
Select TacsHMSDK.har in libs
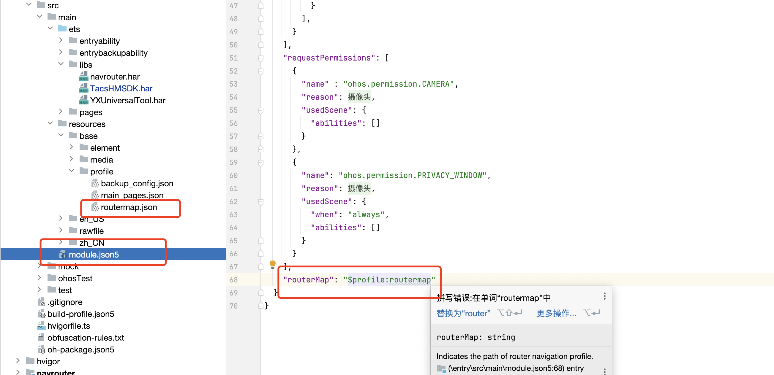[x=121, y=89]
